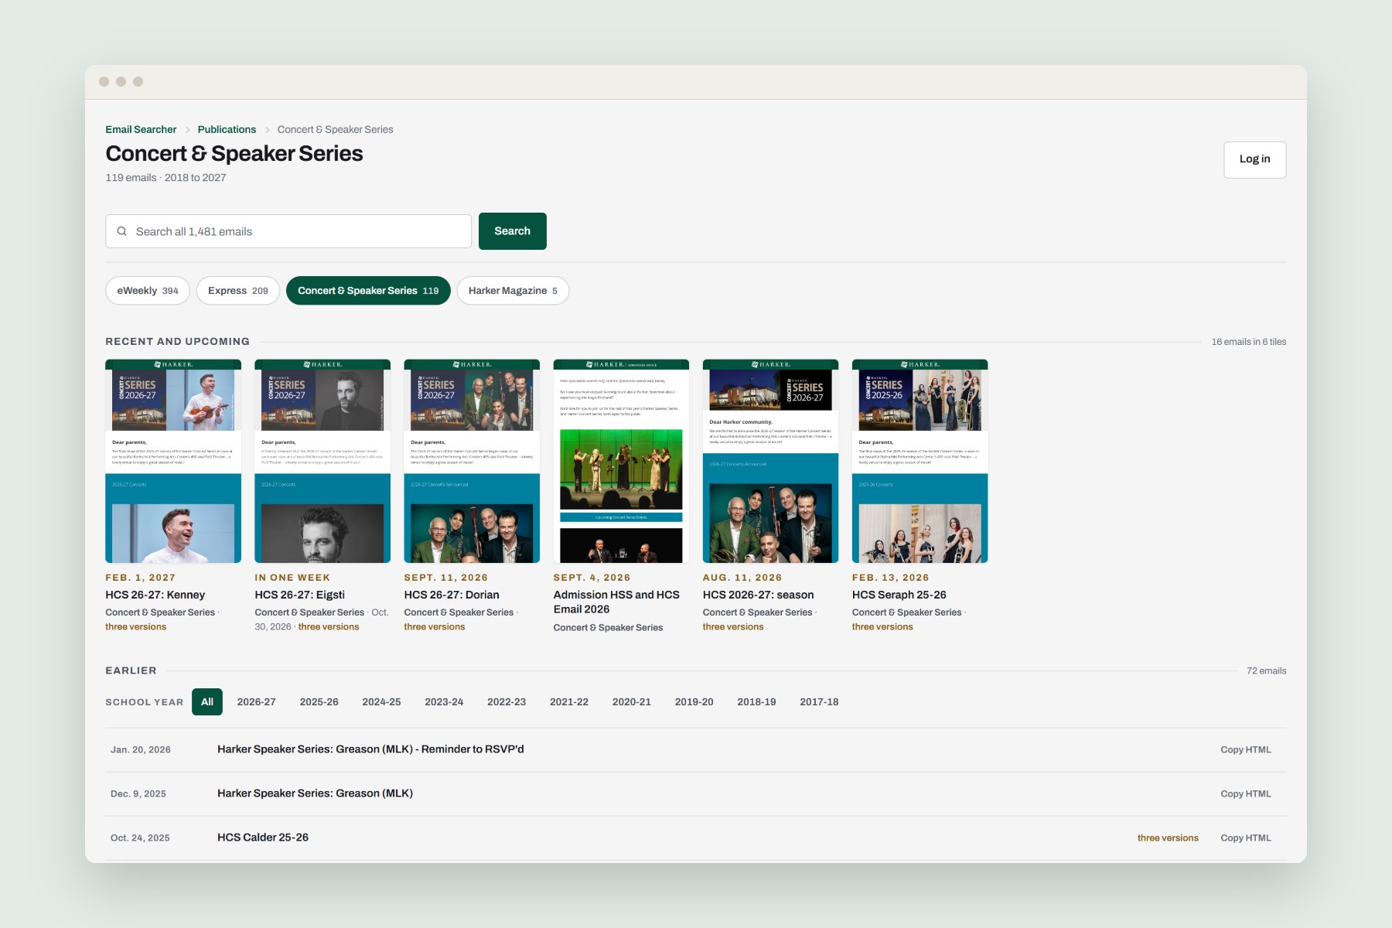The height and width of the screenshot is (928, 1392).
Task: Click the HCS 2026-27: season title
Action: pyautogui.click(x=758, y=595)
